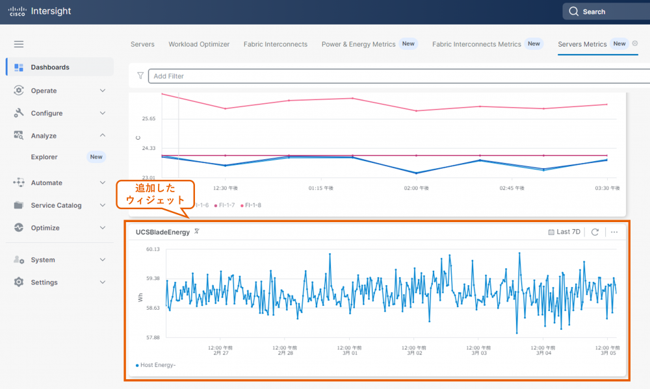Expand the Optimize menu chevron
This screenshot has width=650, height=389.
103,227
